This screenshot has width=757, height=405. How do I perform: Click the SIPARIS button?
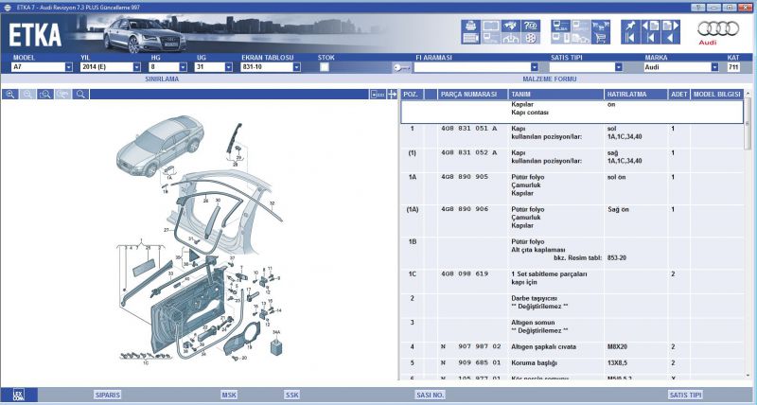point(108,395)
